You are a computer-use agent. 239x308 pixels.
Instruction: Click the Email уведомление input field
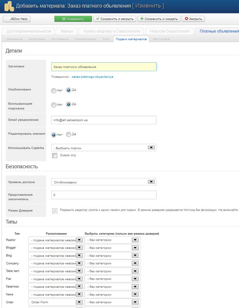click(103, 120)
